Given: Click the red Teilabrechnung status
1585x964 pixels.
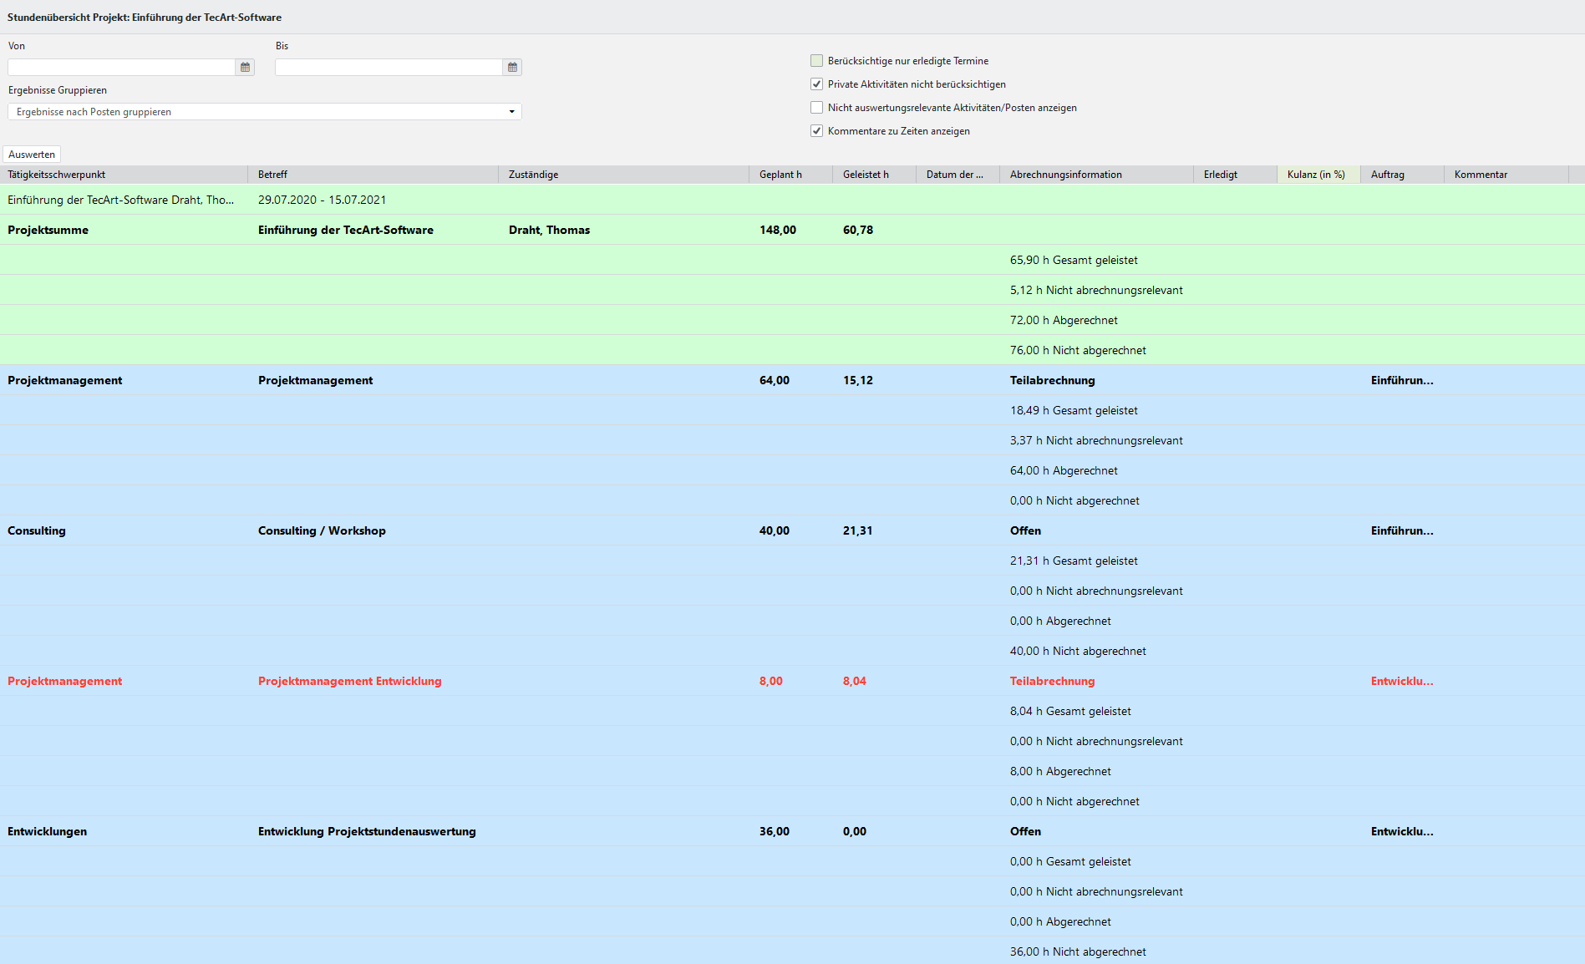Looking at the screenshot, I should pos(1052,681).
